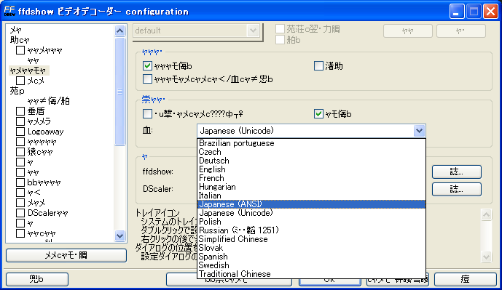Select the 苑p item in left tree
The width and height of the screenshot is (502, 290).
[17, 91]
